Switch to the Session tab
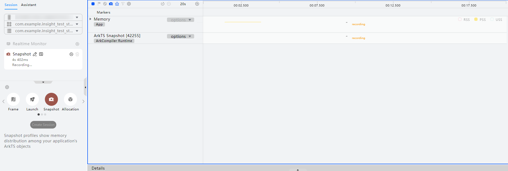 [11, 5]
